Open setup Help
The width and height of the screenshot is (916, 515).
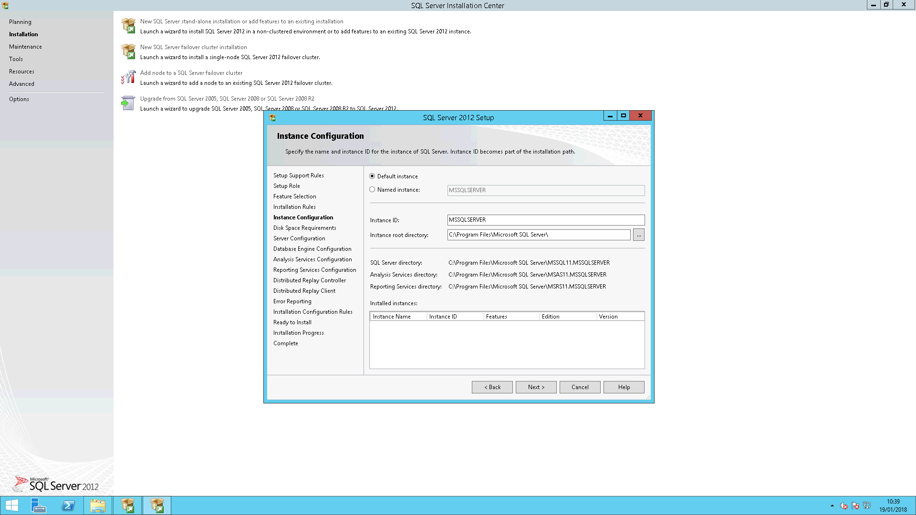tap(624, 387)
